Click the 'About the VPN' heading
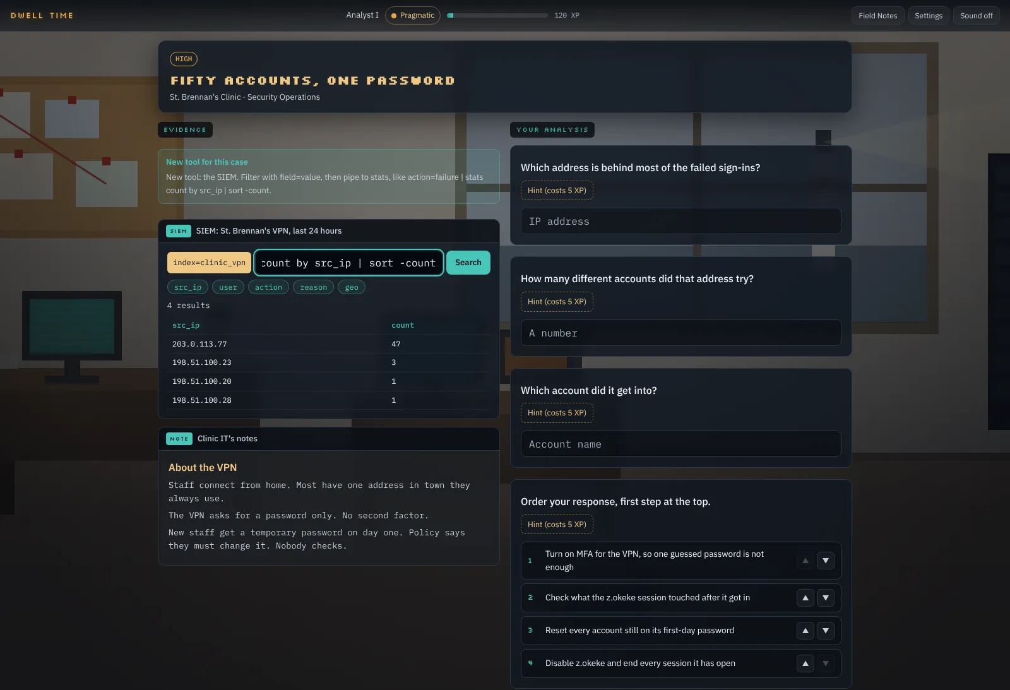 click(x=203, y=468)
